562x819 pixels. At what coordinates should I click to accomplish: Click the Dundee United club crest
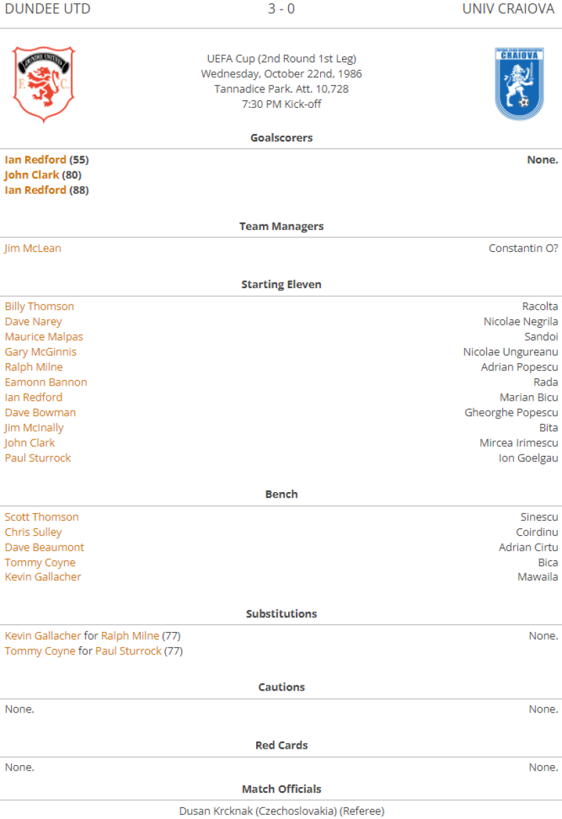click(44, 84)
